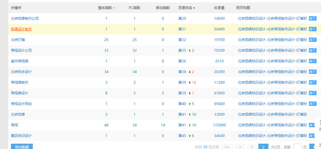Click up arrow rank change in 导视设计公司 row
Screen dimensions: 321x149
191,50
